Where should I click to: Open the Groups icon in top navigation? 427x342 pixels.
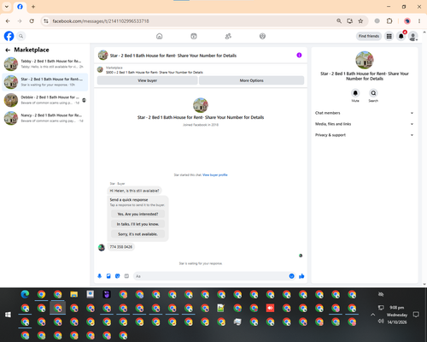coord(262,36)
